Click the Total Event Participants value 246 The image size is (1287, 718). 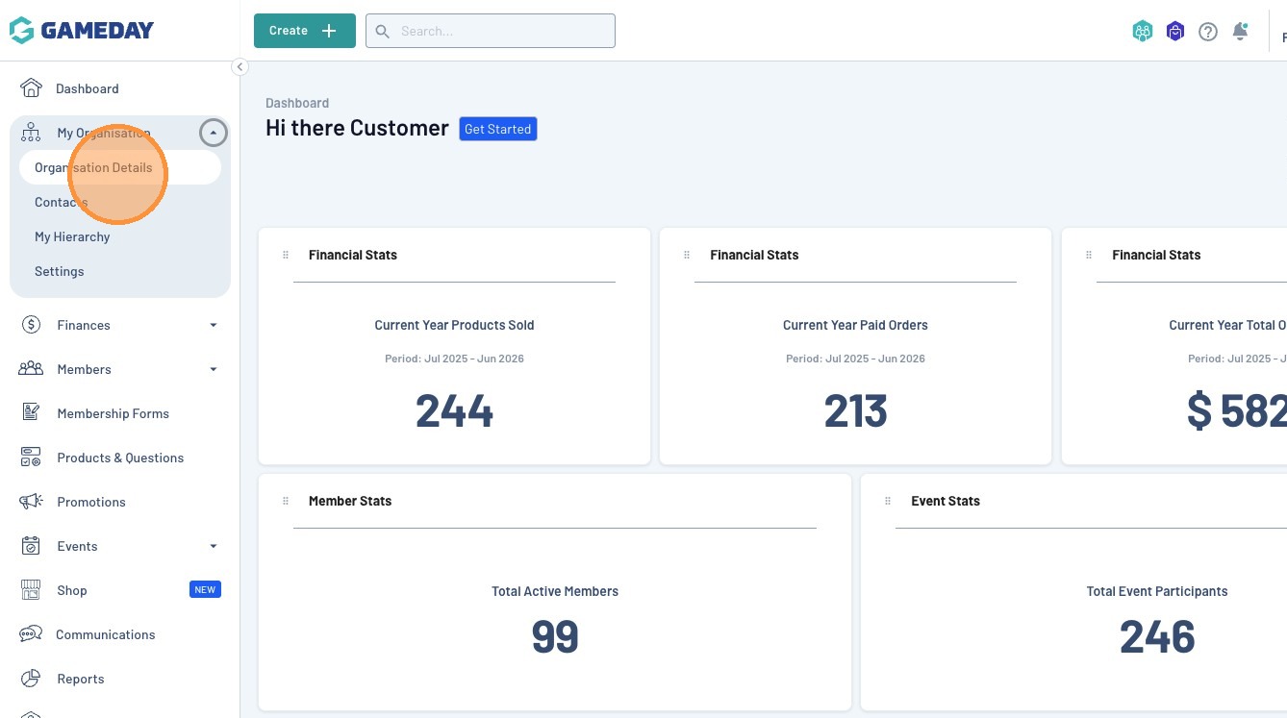pyautogui.click(x=1157, y=636)
